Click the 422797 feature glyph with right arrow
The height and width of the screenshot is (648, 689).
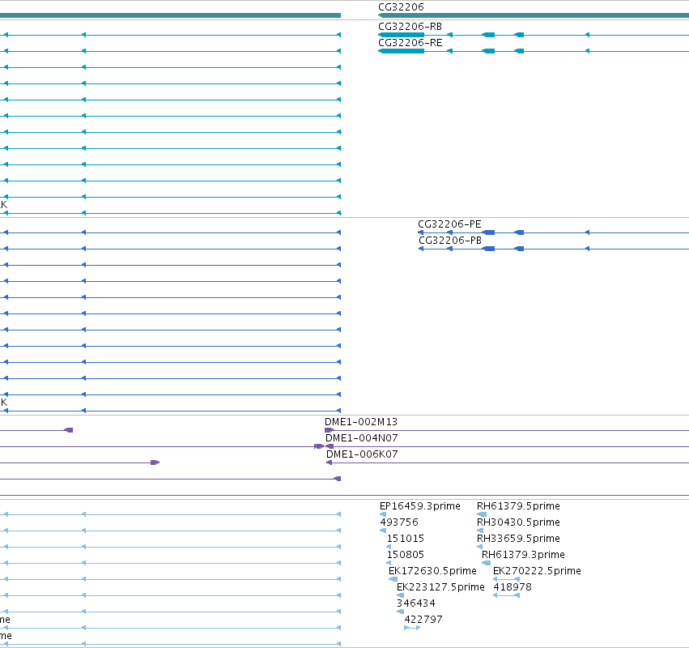[x=412, y=628]
